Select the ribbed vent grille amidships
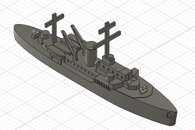This screenshot has height=130, width=195. coord(102,85)
